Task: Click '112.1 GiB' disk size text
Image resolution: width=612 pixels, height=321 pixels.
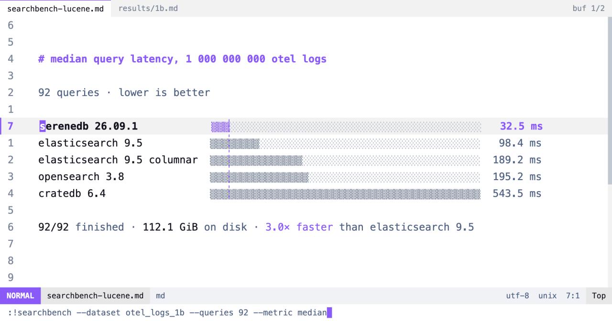Action: point(170,227)
